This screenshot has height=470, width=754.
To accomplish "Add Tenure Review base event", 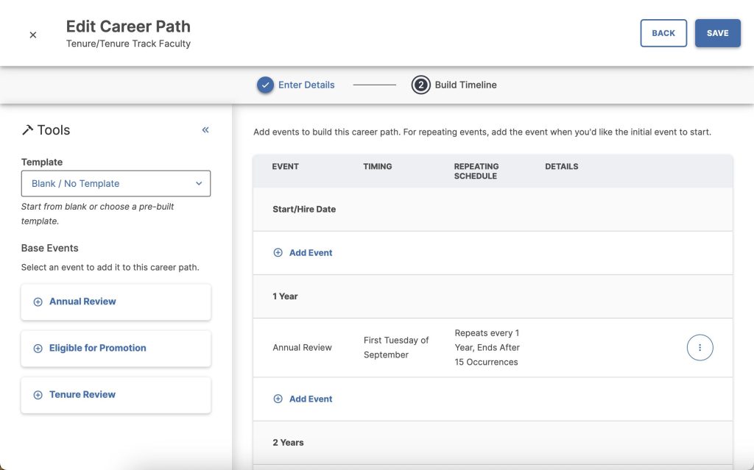I will pos(116,395).
